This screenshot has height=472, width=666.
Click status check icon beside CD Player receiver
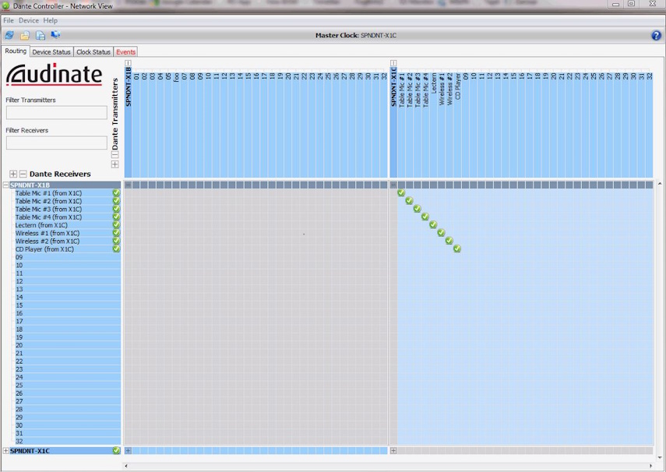pos(116,249)
